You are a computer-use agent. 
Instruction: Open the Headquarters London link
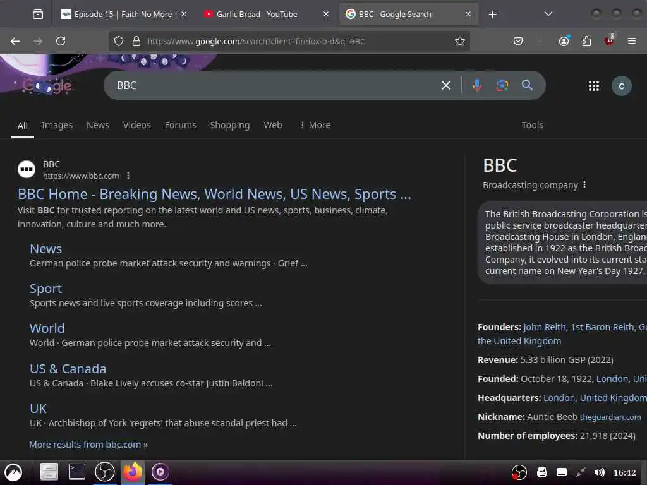pos(595,398)
